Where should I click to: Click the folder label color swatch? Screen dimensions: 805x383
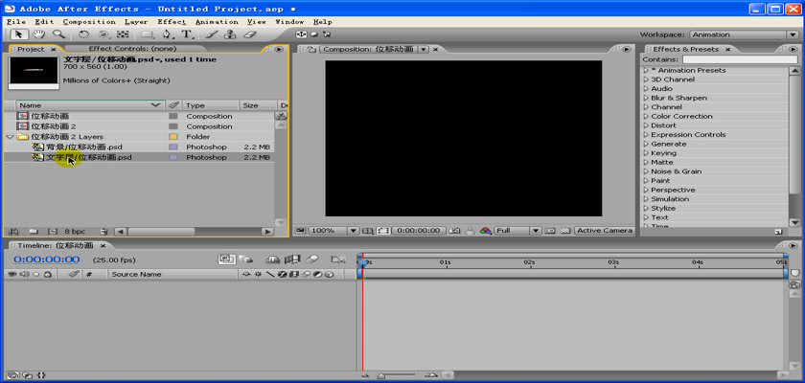[173, 137]
